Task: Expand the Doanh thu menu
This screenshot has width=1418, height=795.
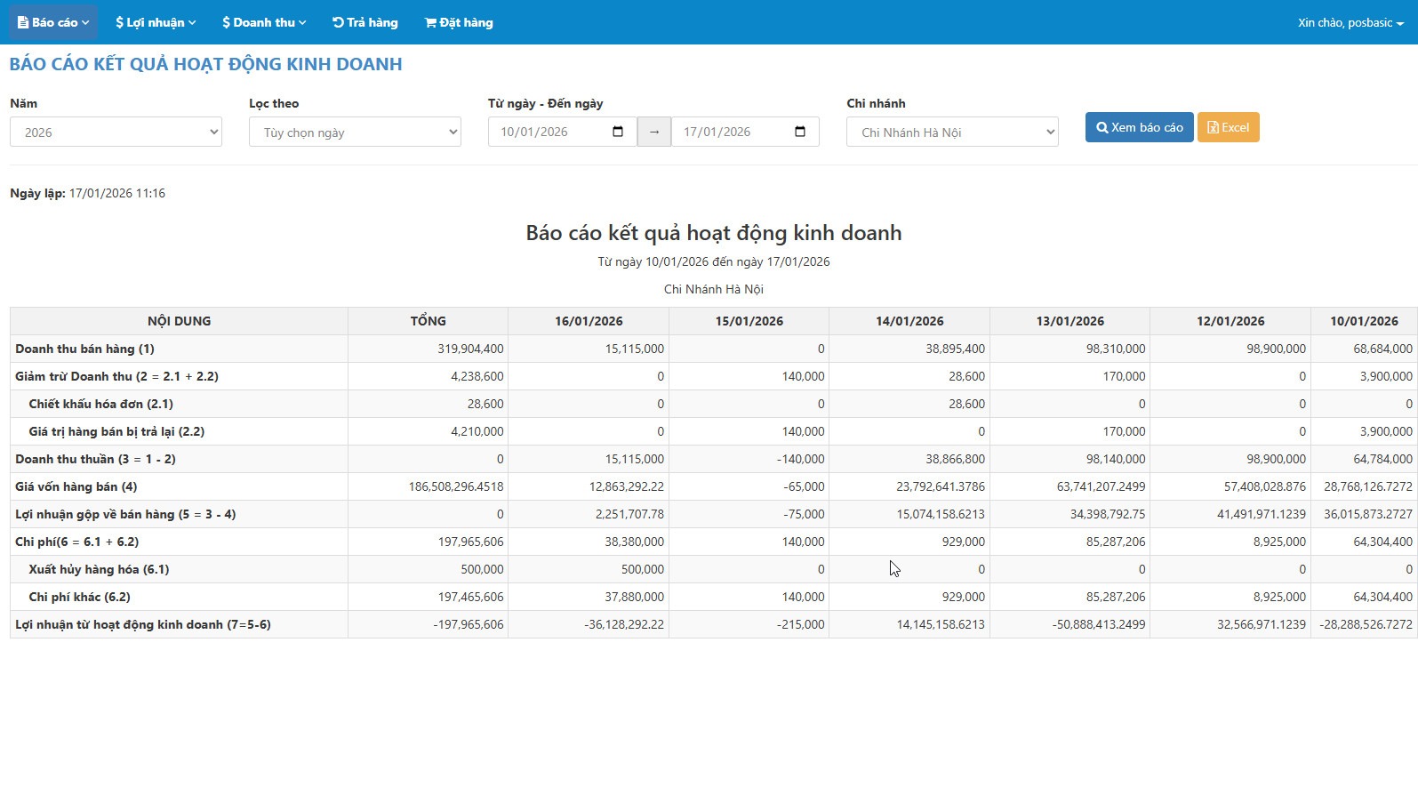Action: tap(264, 22)
